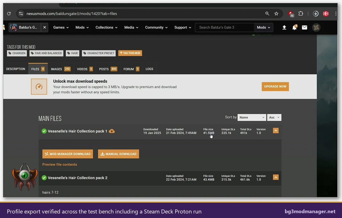The width and height of the screenshot is (342, 218).
Task: Expand the Media menu
Action: 131,28
